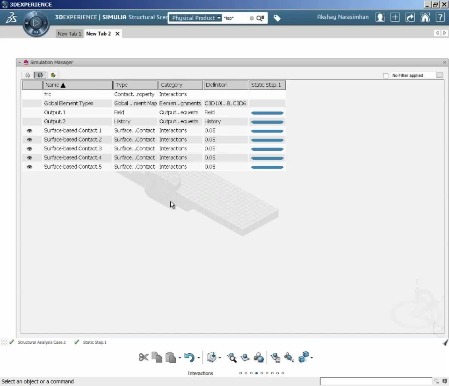Click the Copy icon in the toolbar

pos(157,357)
